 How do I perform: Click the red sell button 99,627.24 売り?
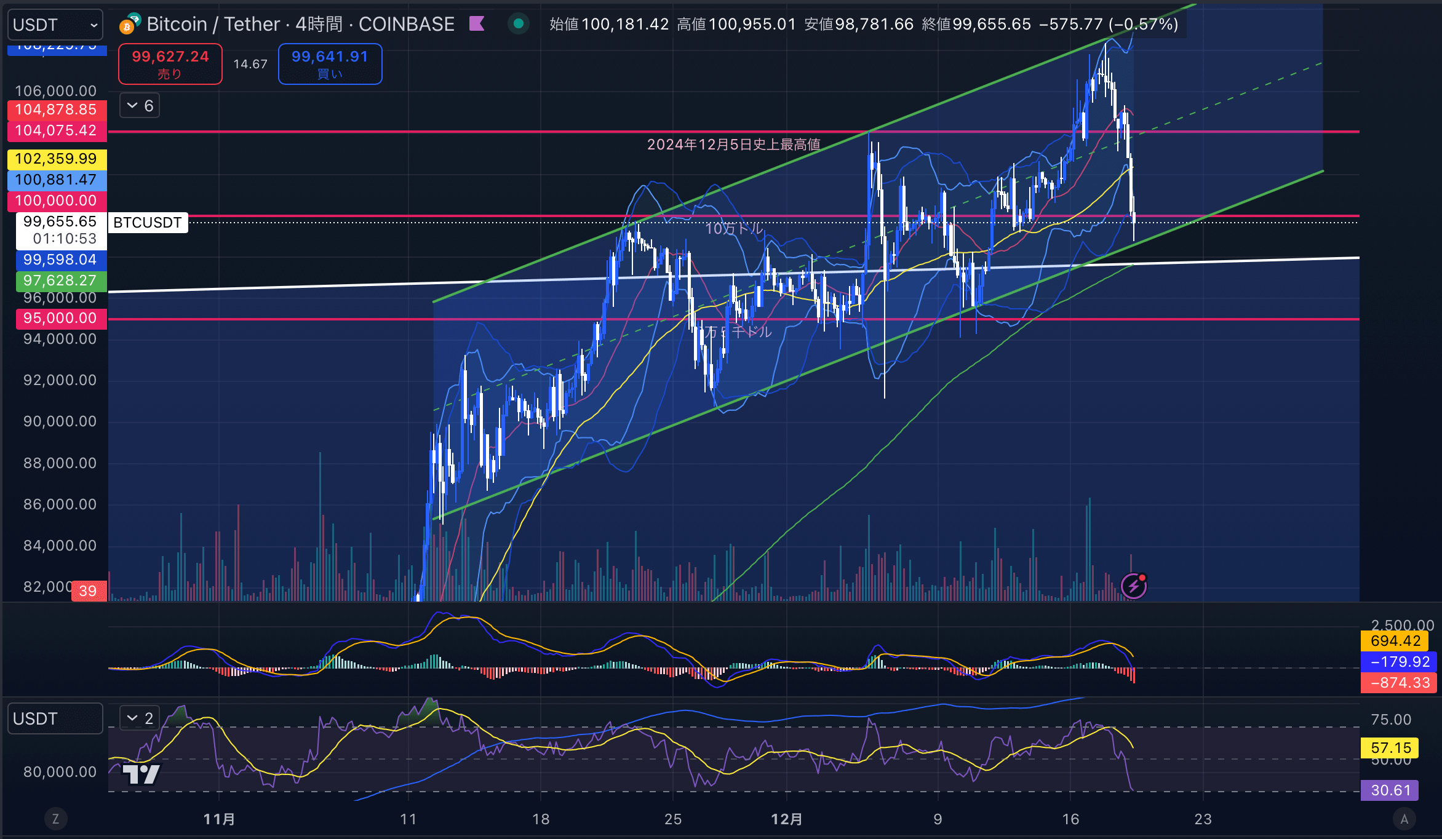[x=170, y=64]
